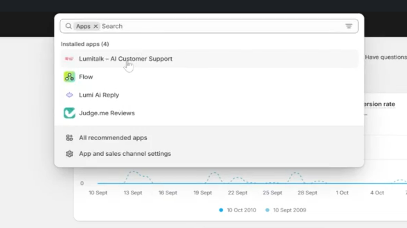Click the 25 Sept axis label
The height and width of the screenshot is (228, 407).
pyautogui.click(x=272, y=193)
